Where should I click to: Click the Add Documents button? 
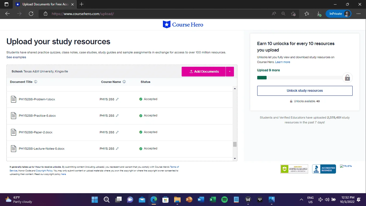click(x=204, y=72)
